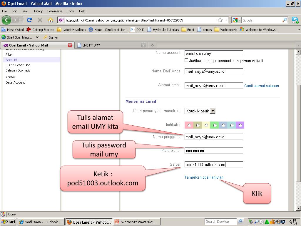Click the Server input field
The image size is (301, 226).
pos(214,164)
